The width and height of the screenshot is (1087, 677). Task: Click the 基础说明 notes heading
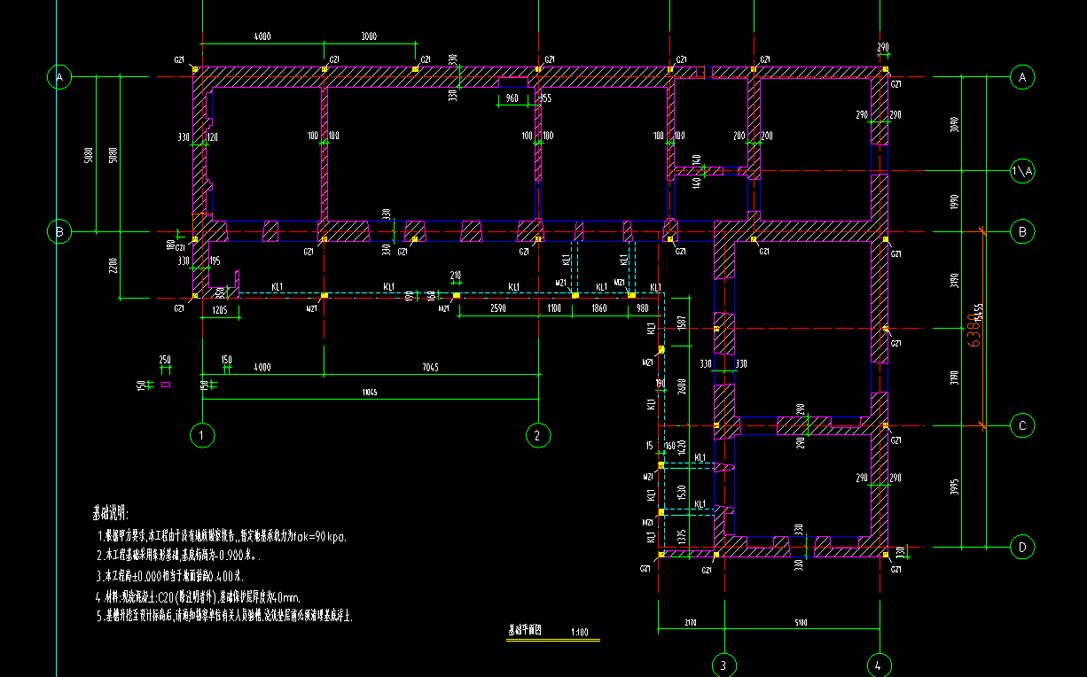[111, 513]
